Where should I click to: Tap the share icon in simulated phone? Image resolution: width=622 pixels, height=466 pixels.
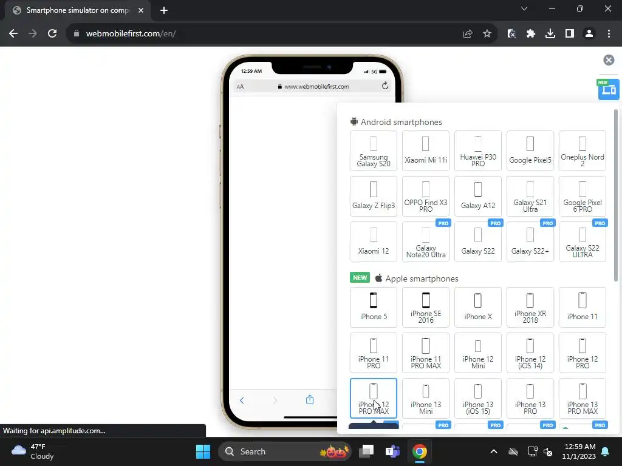coord(310,399)
